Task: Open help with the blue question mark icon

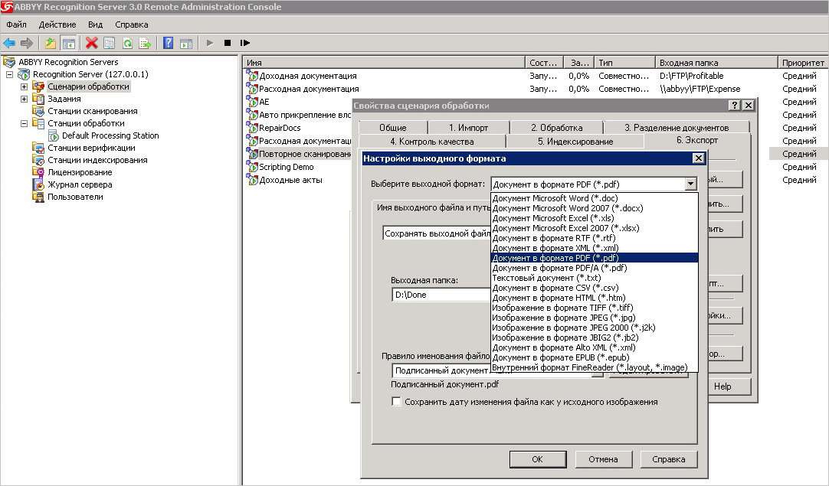Action: (x=168, y=43)
